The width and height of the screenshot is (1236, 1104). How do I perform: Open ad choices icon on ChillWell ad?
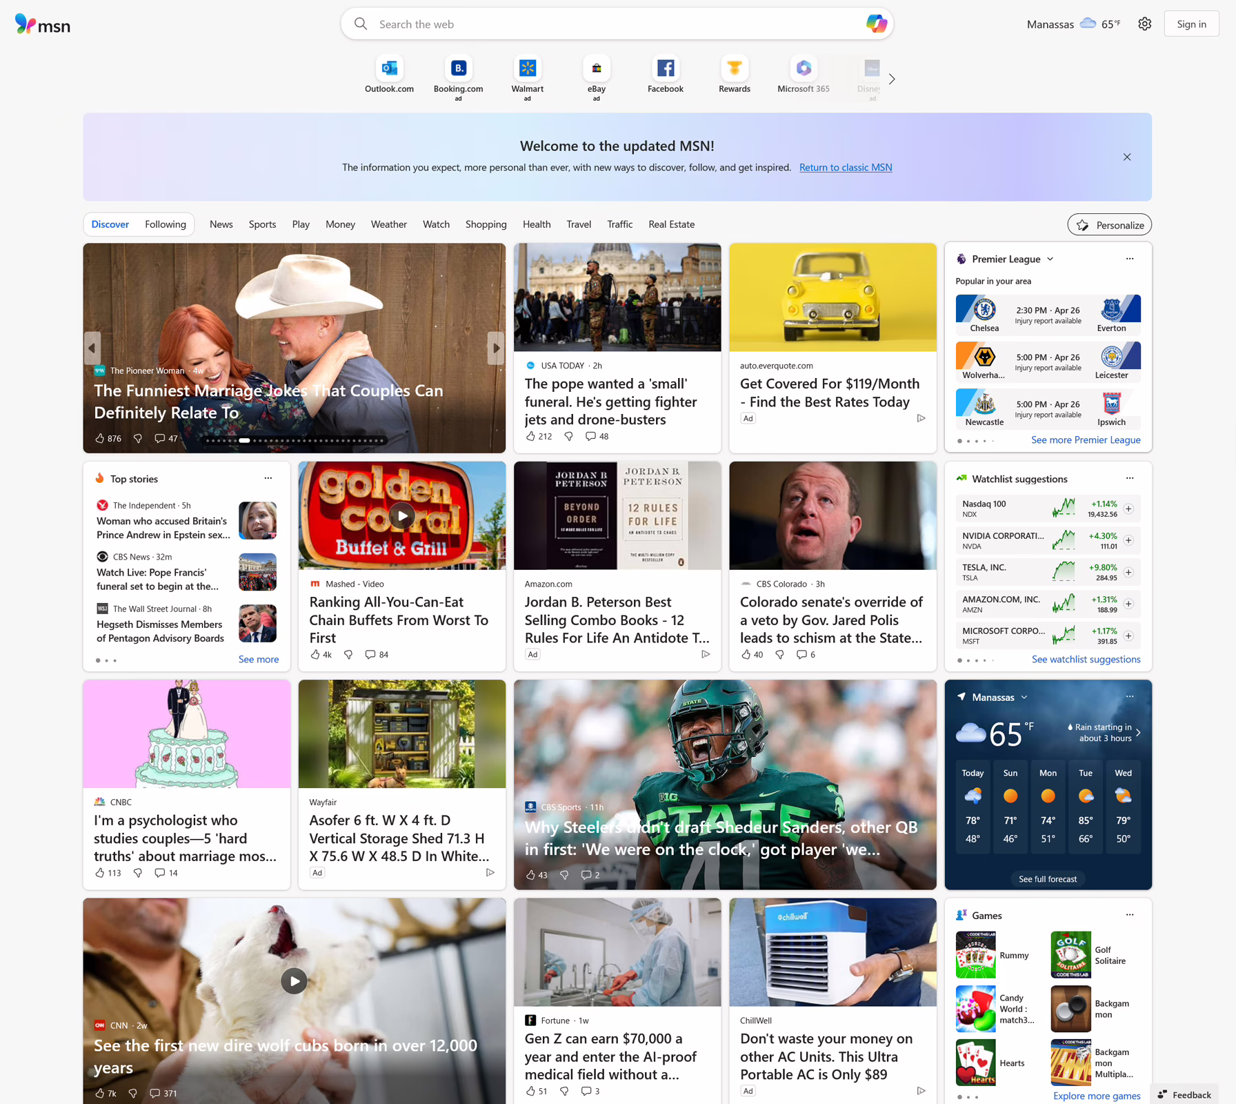[921, 1092]
